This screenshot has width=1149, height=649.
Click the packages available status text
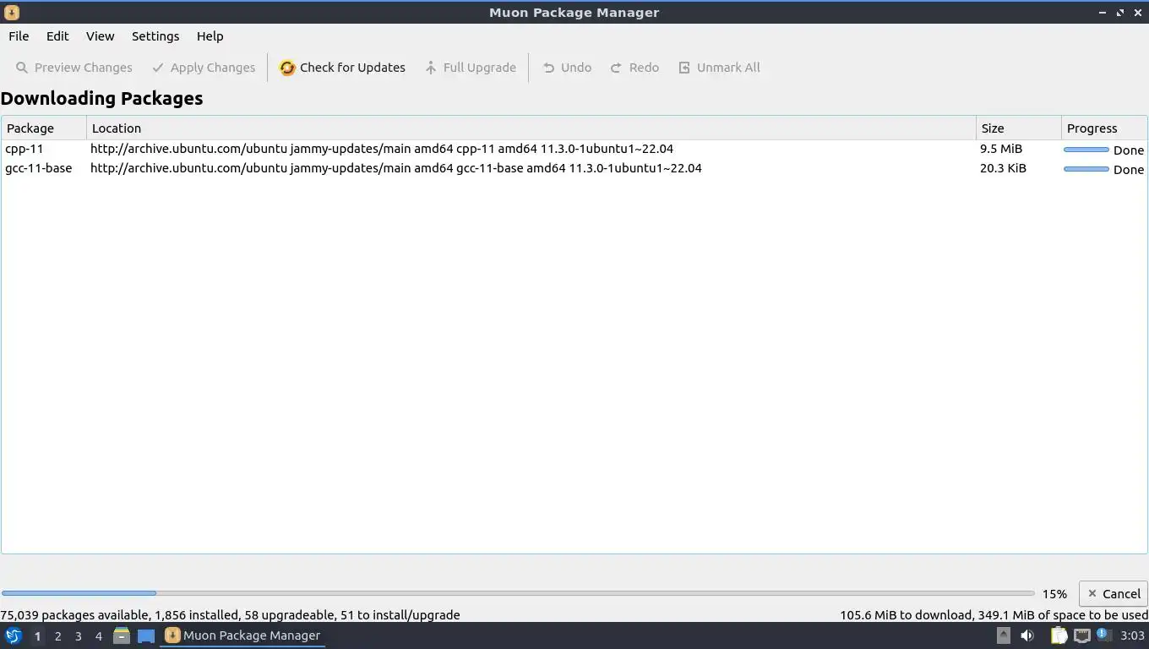pos(230,615)
